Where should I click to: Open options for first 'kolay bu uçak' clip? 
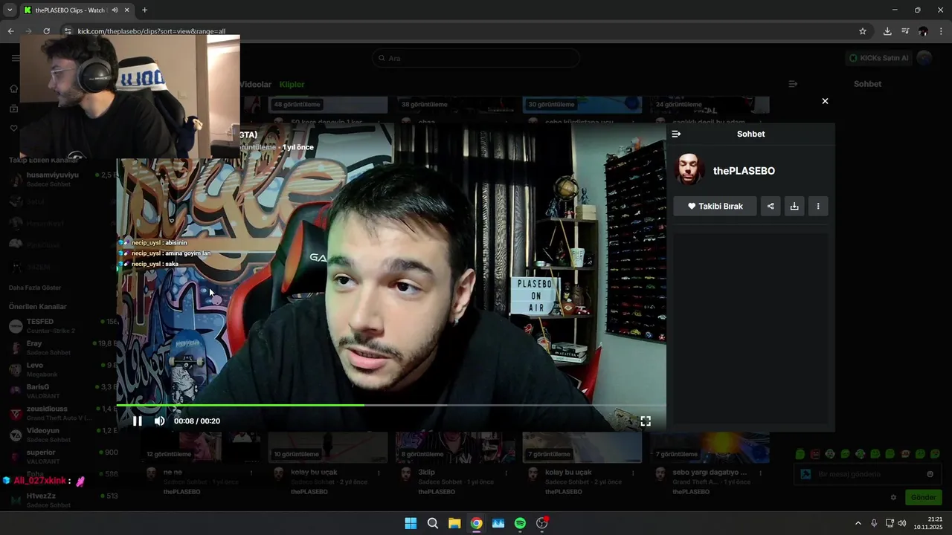(379, 473)
